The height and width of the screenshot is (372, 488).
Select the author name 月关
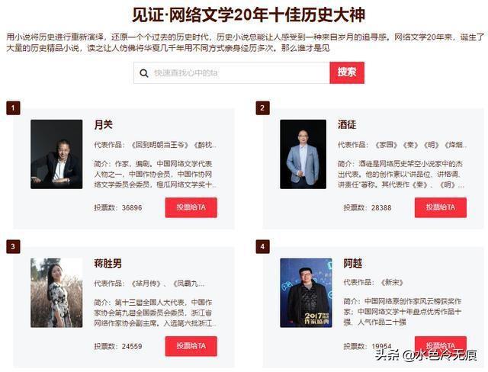point(104,125)
